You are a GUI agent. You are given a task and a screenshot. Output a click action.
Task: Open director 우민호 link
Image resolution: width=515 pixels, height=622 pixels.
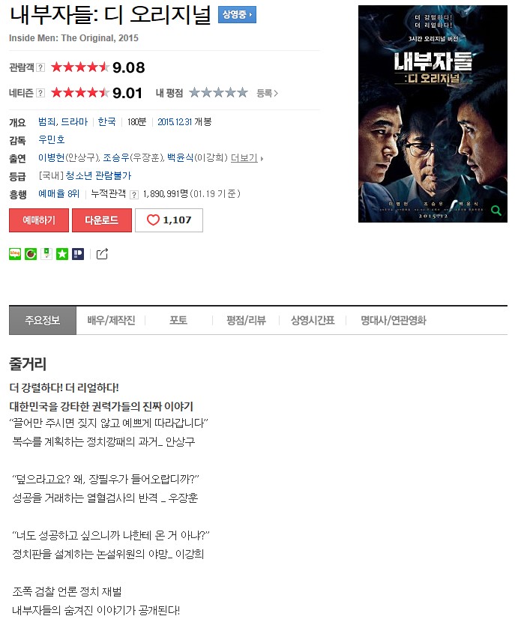tap(52, 139)
